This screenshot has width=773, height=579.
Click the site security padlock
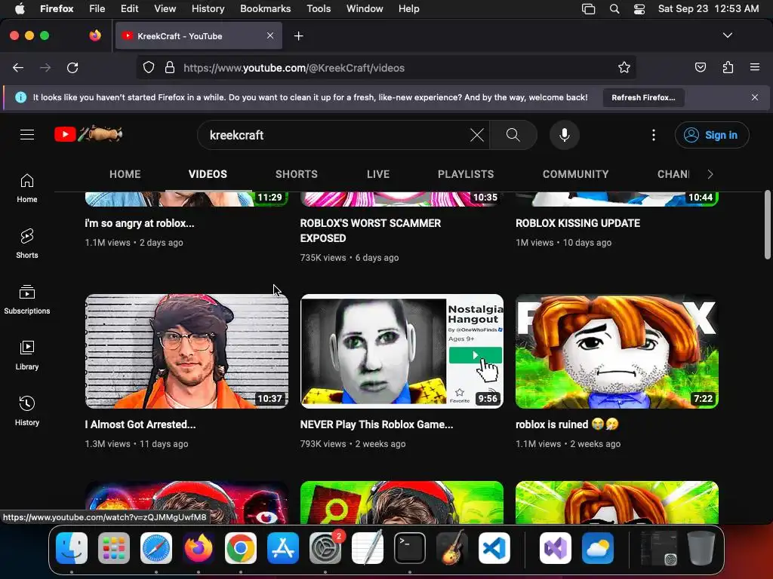pos(170,68)
